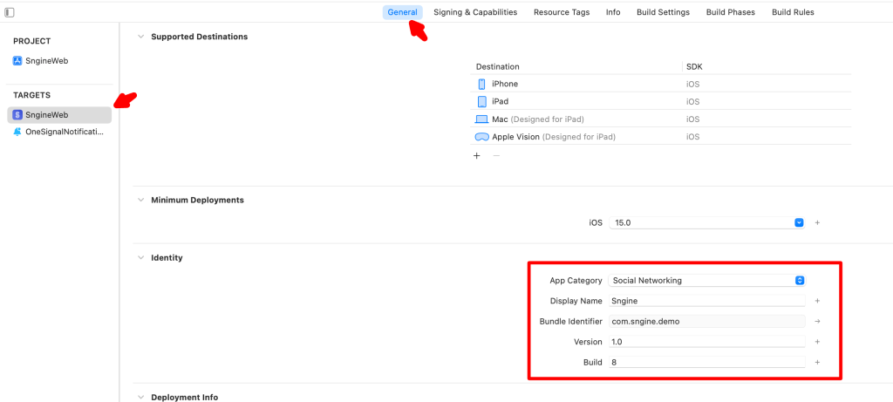
Task: Click plus next to Display Name
Action: [817, 301]
